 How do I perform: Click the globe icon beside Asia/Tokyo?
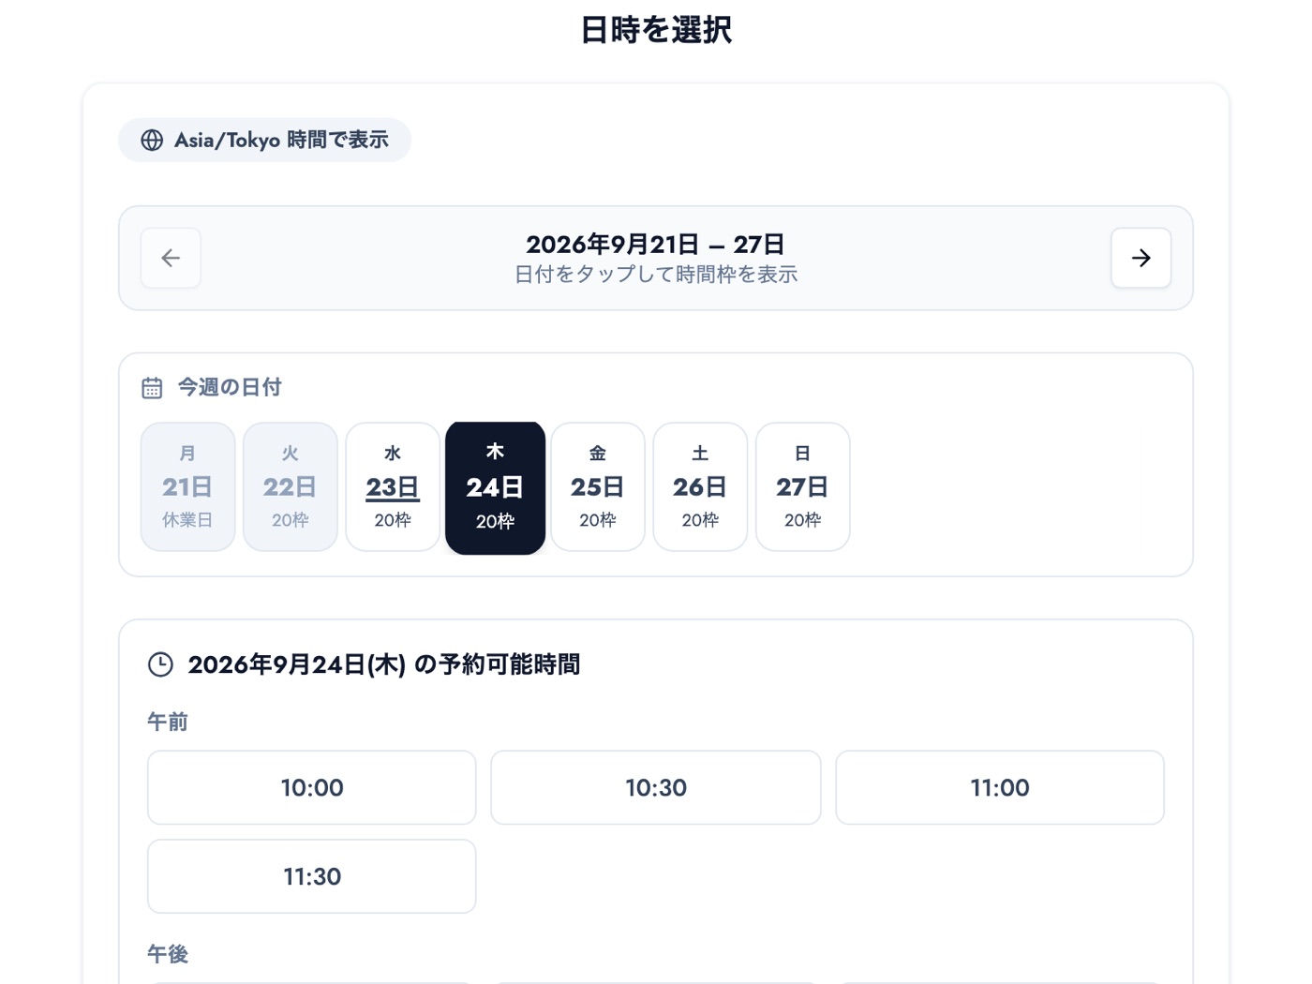point(152,141)
